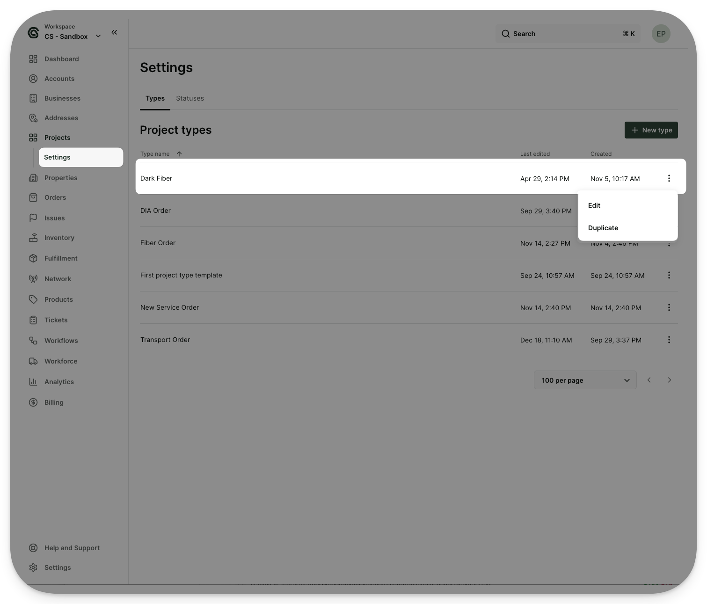Viewport: 707px width, 604px height.
Task: Open the New Service Order type
Action: point(169,307)
